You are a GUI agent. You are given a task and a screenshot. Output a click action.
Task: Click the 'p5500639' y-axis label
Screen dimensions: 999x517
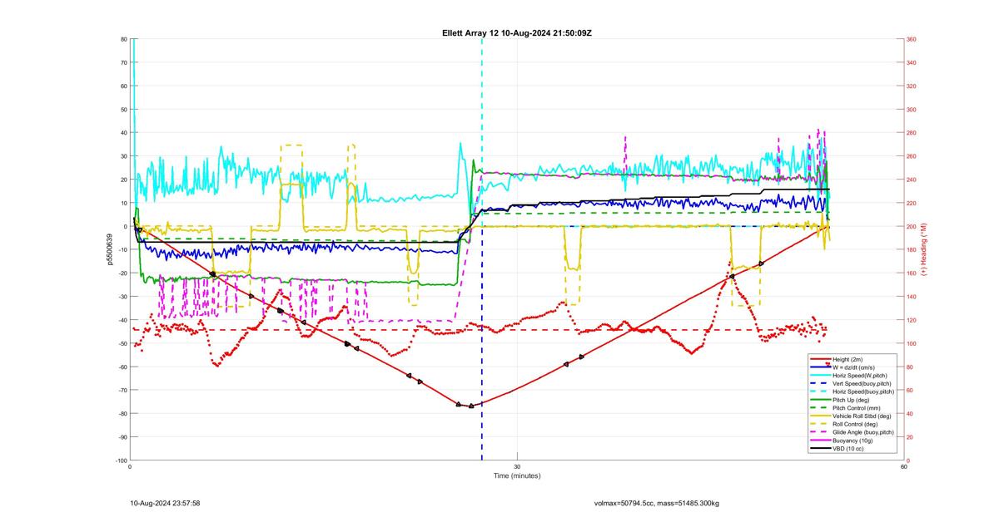tap(109, 249)
